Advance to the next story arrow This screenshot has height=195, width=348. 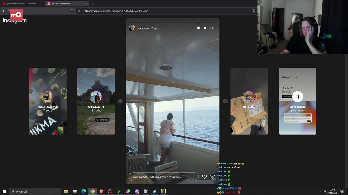[x=225, y=101]
